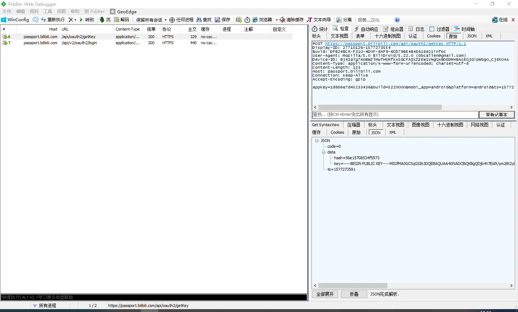Select the response 图像视图 ImageView tab
Viewport: 518px width, 312px height.
pyautogui.click(x=421, y=125)
